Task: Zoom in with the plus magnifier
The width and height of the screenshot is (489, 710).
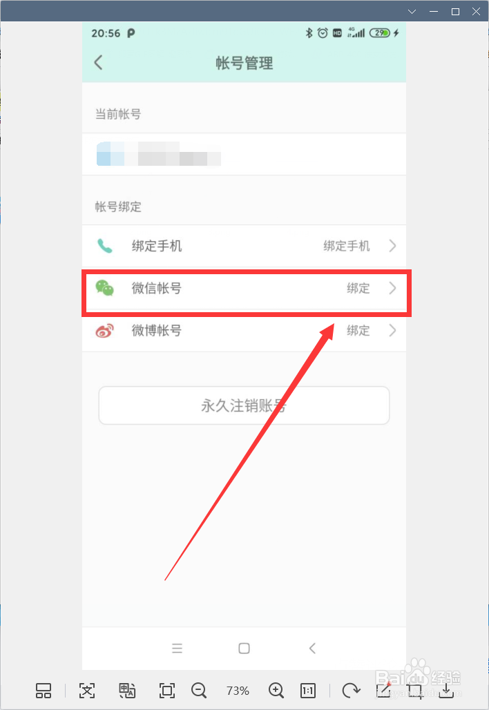Action: [276, 691]
